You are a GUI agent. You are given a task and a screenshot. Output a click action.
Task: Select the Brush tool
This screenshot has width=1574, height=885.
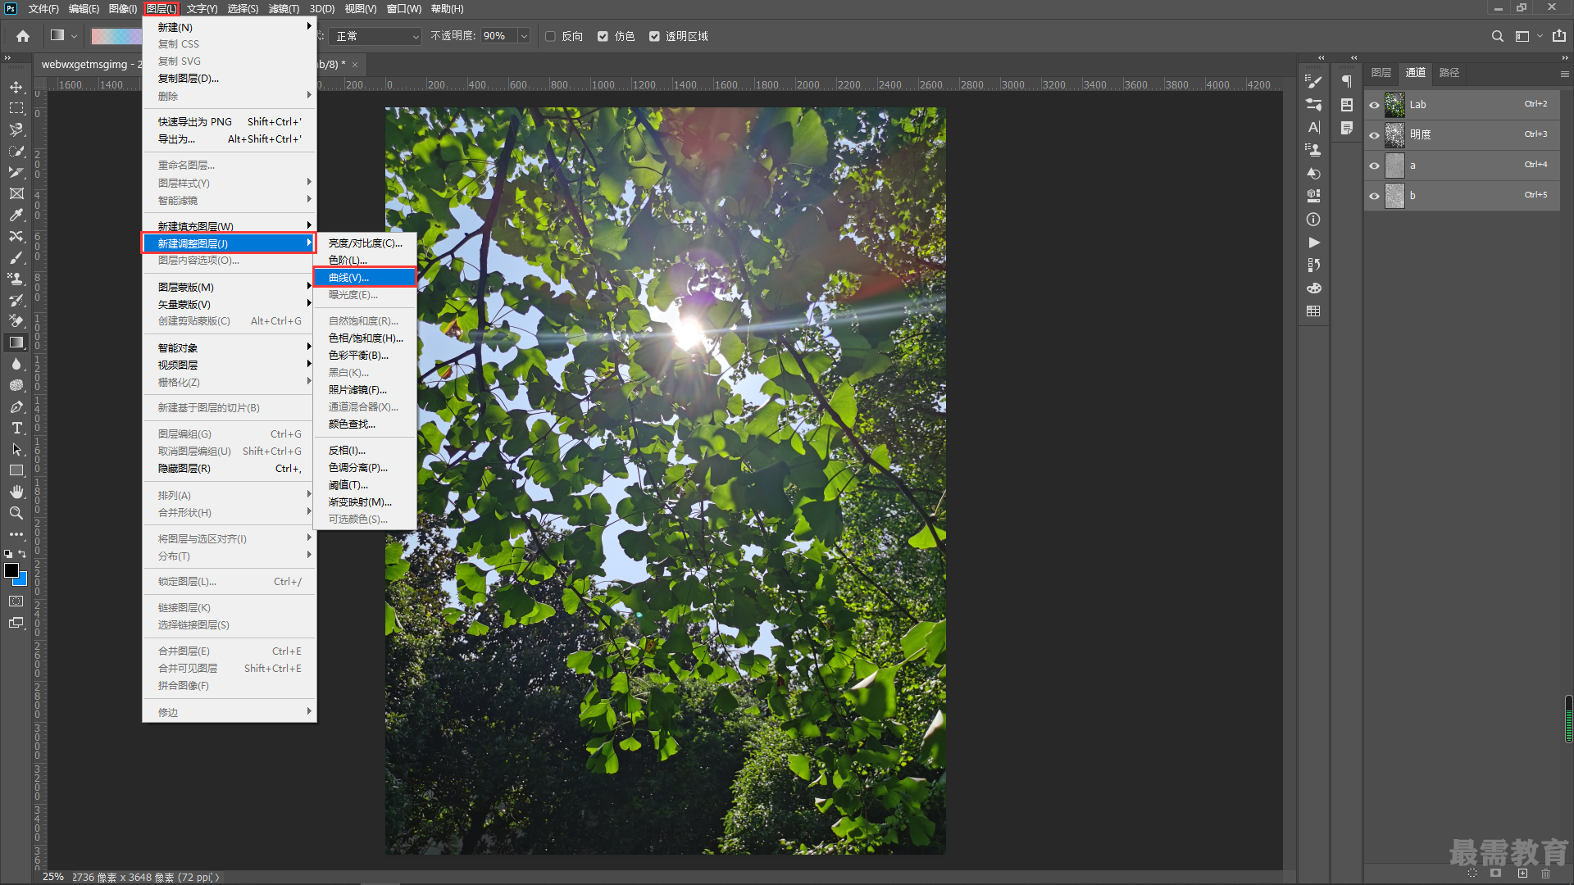16,257
